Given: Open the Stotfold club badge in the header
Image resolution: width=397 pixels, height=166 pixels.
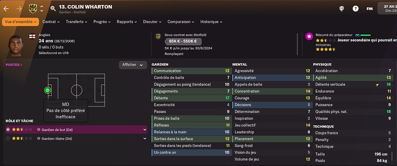Looking at the screenshot, I should point(33,9).
